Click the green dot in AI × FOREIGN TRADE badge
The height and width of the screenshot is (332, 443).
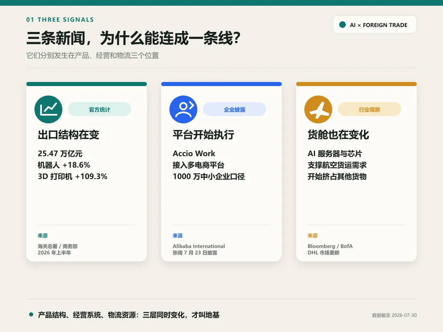point(343,25)
